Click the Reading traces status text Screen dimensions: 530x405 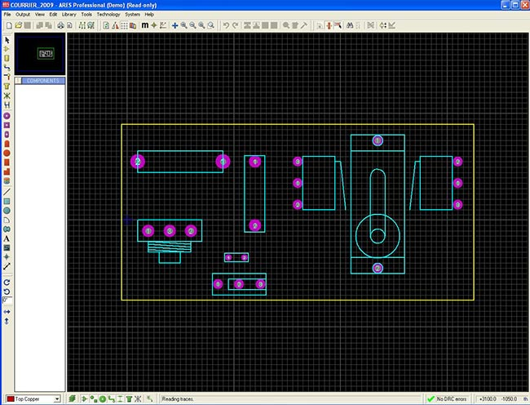178,399
